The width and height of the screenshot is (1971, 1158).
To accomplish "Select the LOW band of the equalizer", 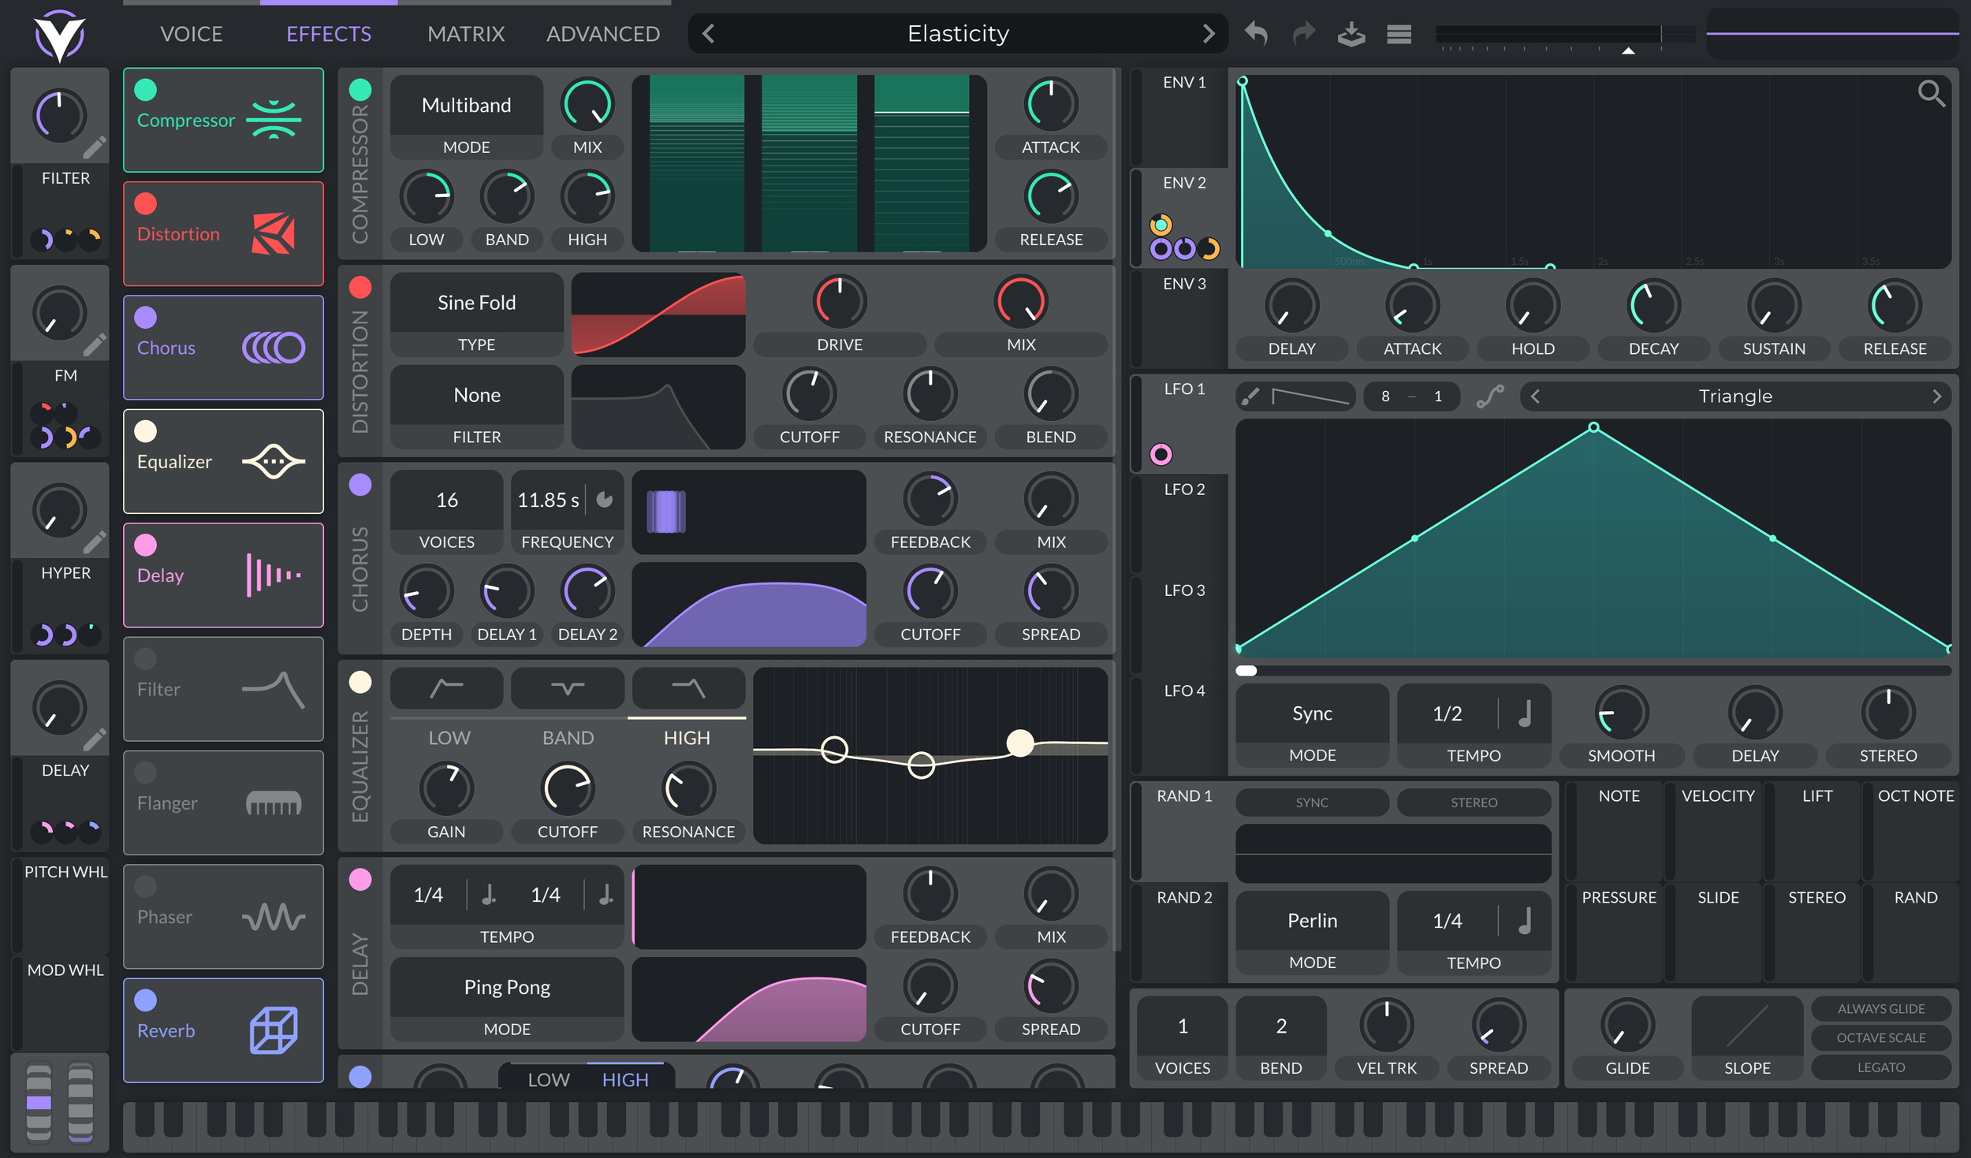I will pyautogui.click(x=449, y=737).
